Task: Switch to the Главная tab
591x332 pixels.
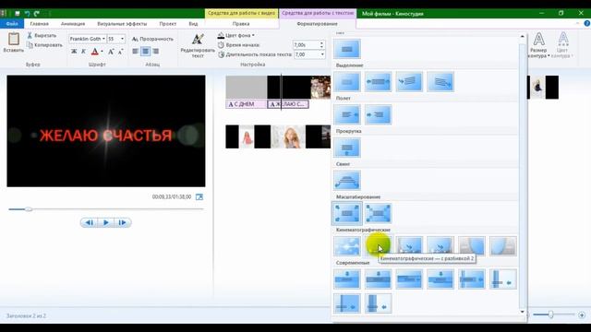Action: point(39,24)
